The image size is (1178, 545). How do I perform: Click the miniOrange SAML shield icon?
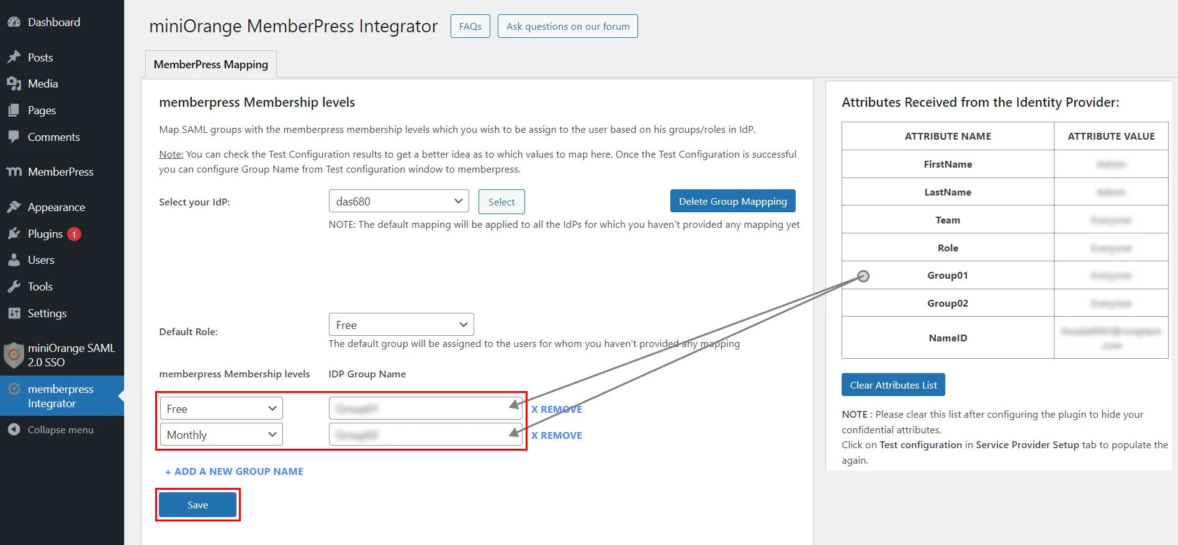tap(14, 355)
